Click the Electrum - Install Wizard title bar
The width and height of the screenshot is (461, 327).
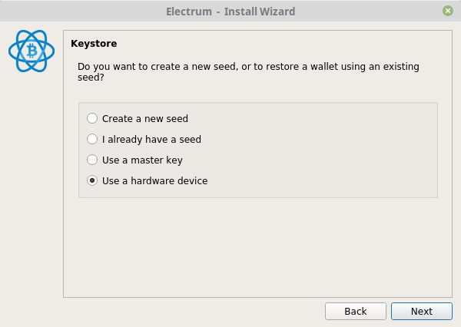coord(230,12)
